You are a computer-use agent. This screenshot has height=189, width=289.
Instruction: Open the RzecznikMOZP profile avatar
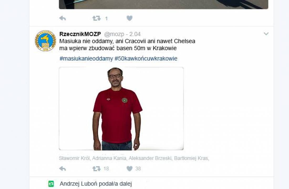(x=45, y=41)
